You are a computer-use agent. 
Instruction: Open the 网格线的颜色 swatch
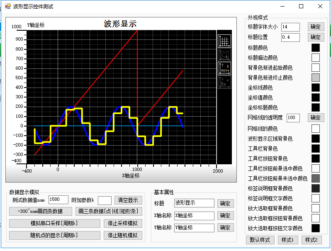316,129
